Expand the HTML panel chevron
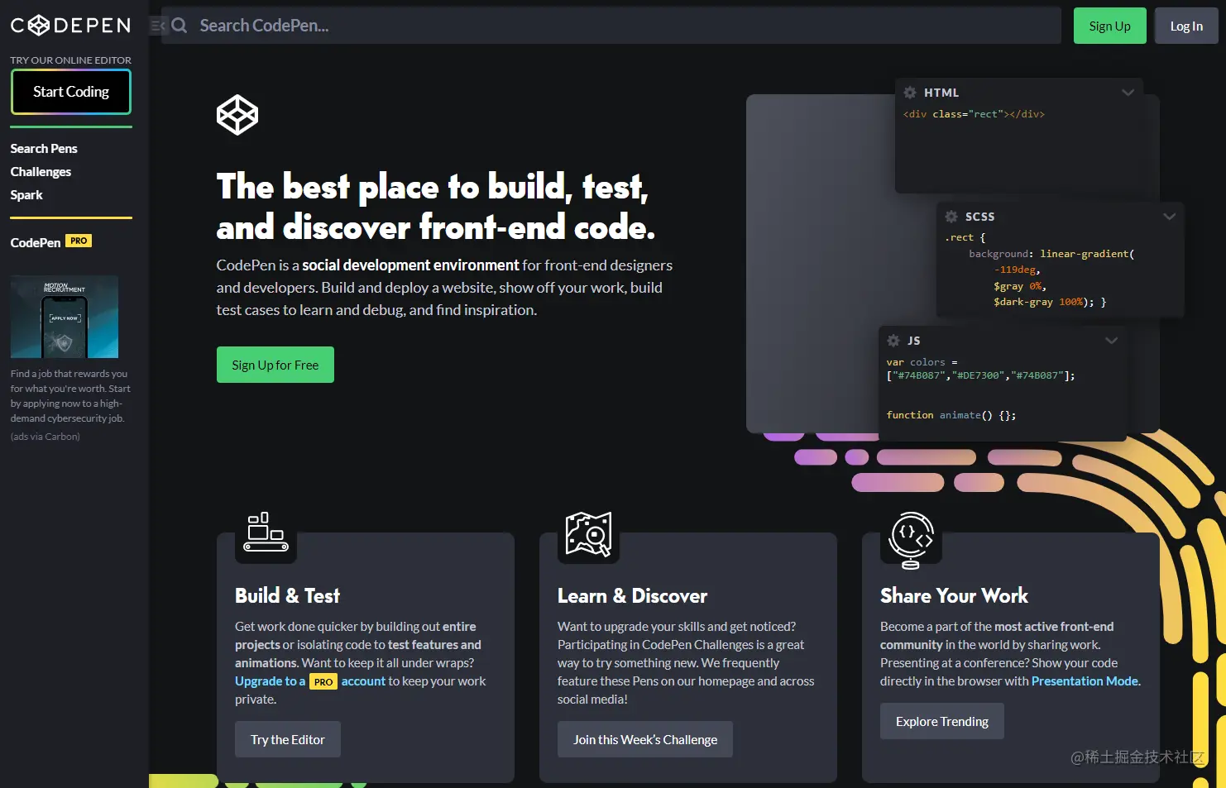Viewport: 1226px width, 788px height. [x=1128, y=93]
